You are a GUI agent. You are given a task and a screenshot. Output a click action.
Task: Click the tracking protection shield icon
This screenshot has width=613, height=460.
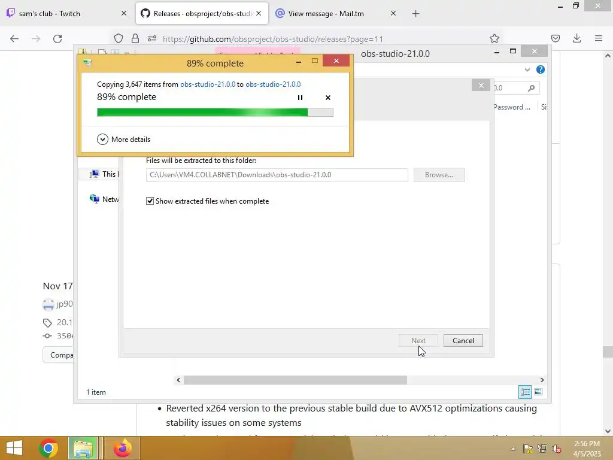click(x=119, y=38)
